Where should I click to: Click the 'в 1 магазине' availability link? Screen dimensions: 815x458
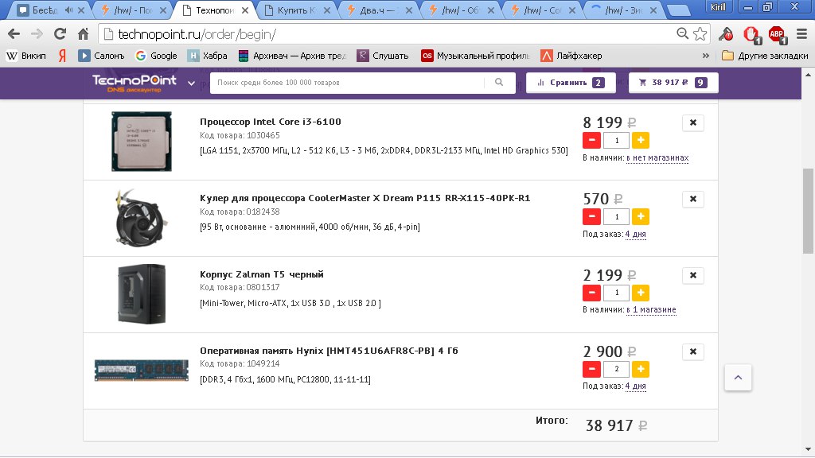pyautogui.click(x=651, y=310)
